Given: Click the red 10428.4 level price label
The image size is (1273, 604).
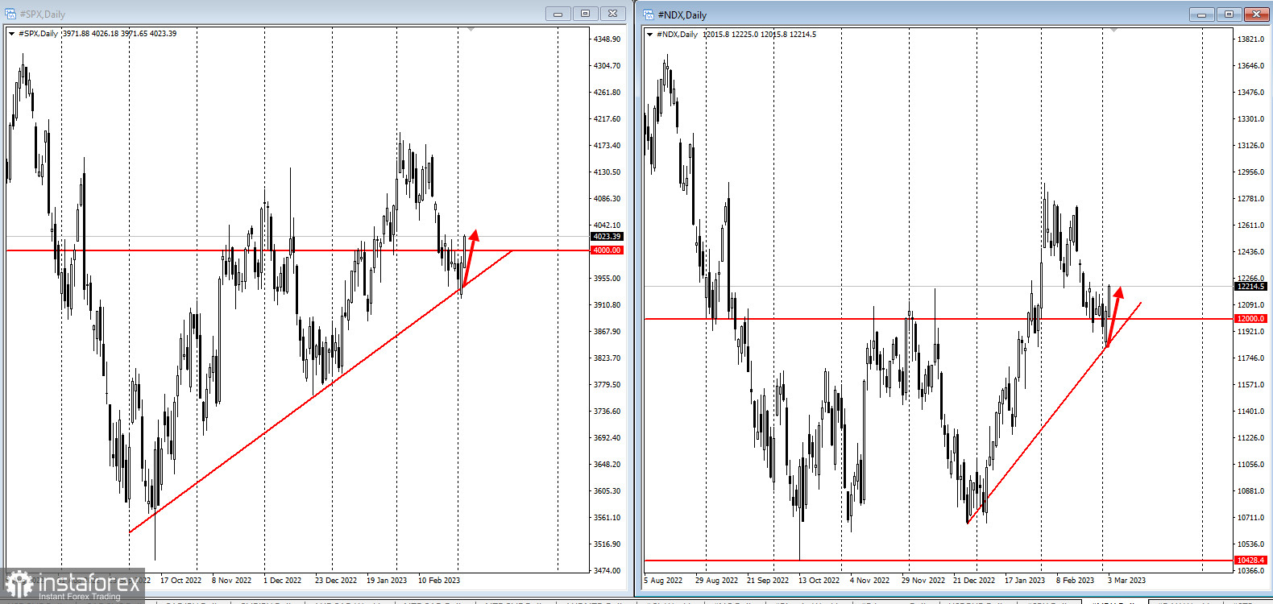Looking at the screenshot, I should (1251, 561).
